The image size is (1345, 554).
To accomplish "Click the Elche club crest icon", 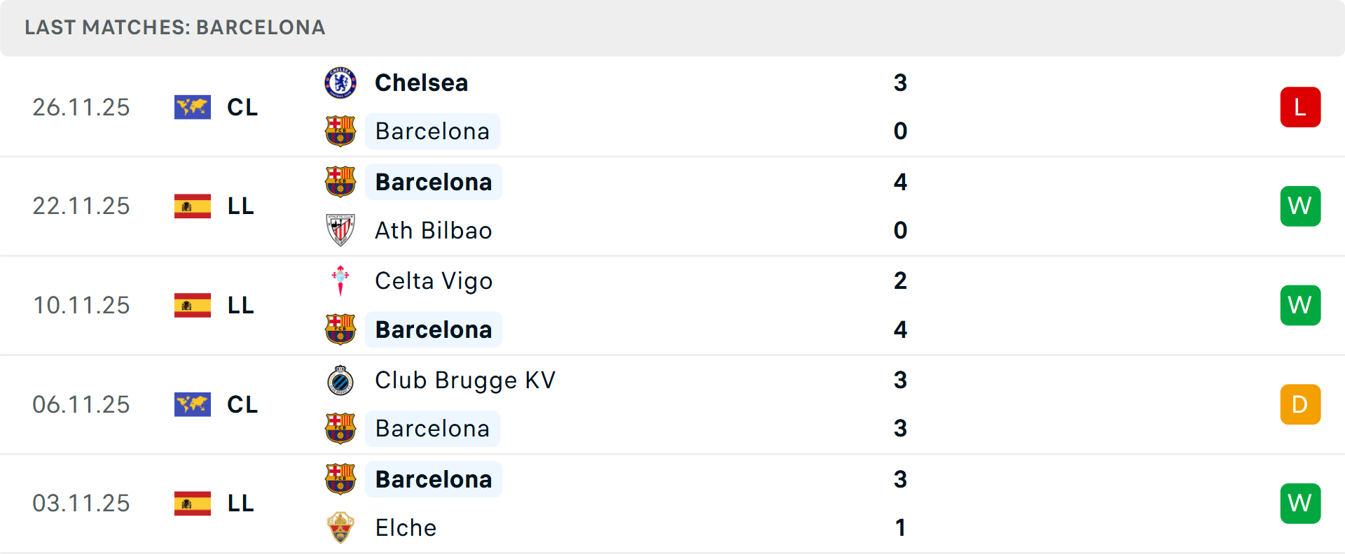I will click(x=340, y=527).
